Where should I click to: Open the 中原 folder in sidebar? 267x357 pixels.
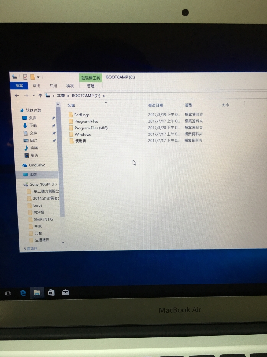[x=38, y=226]
